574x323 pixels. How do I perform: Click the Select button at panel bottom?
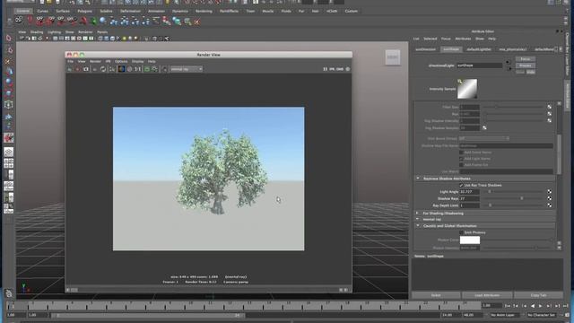point(436,295)
